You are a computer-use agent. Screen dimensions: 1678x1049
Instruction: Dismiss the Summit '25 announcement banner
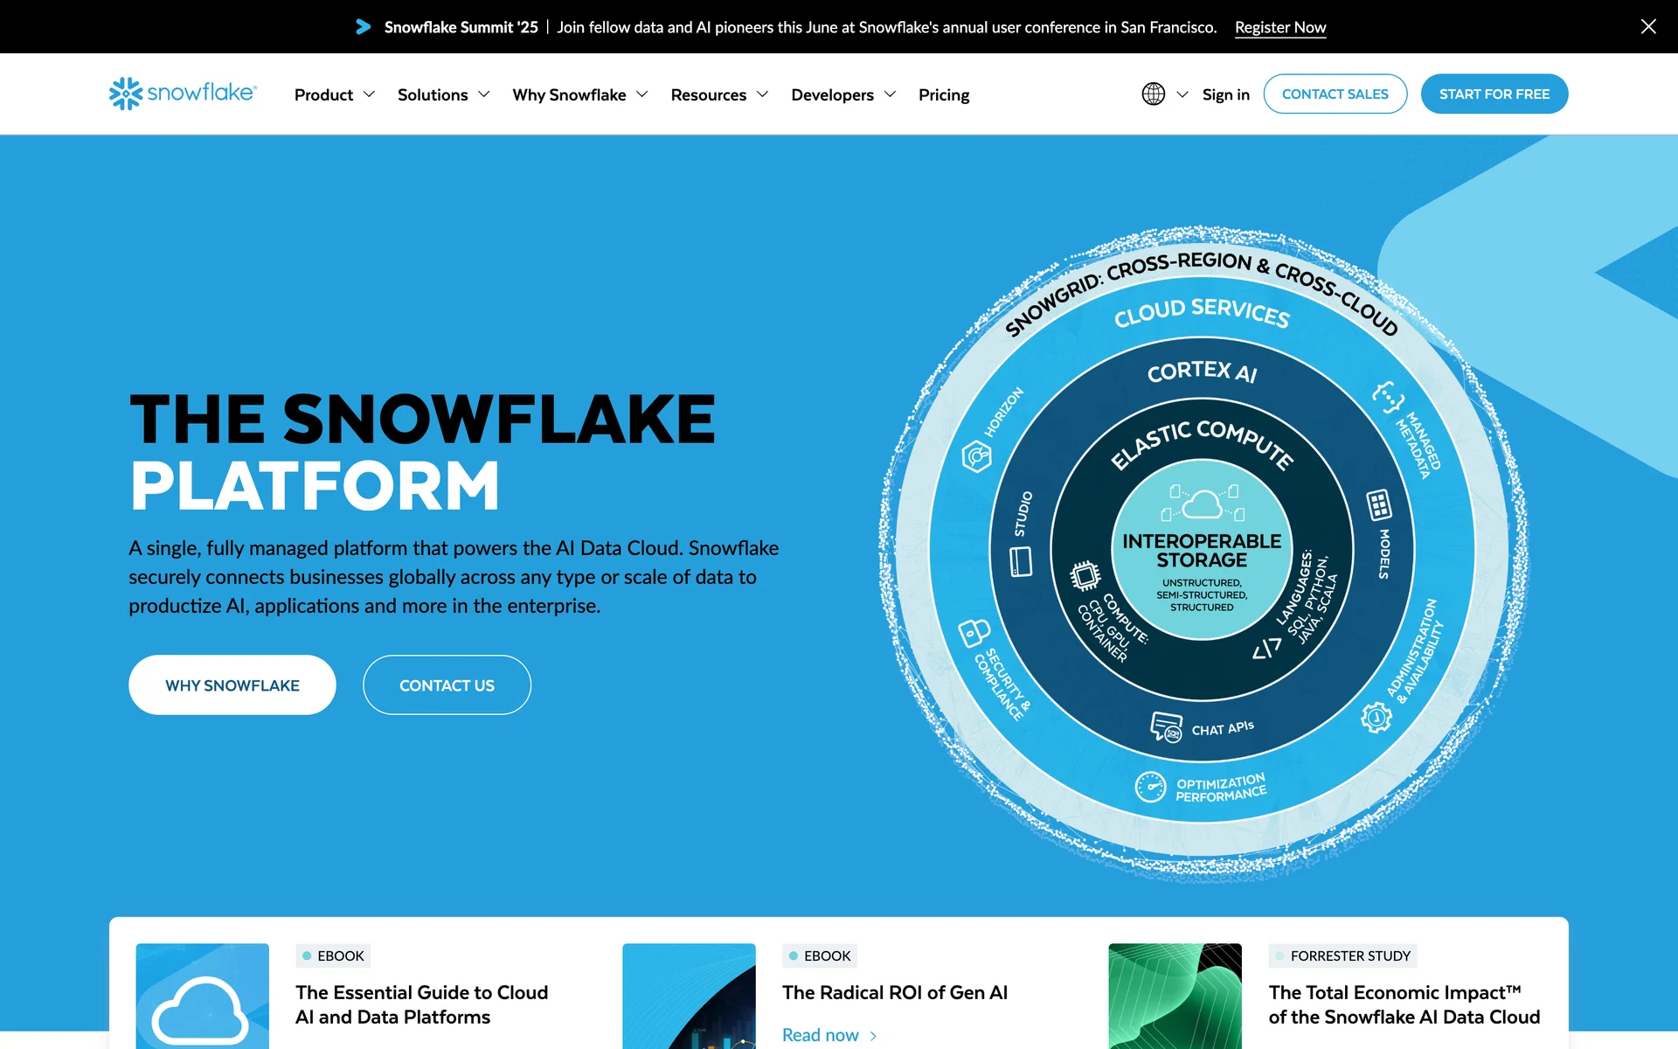(x=1647, y=26)
